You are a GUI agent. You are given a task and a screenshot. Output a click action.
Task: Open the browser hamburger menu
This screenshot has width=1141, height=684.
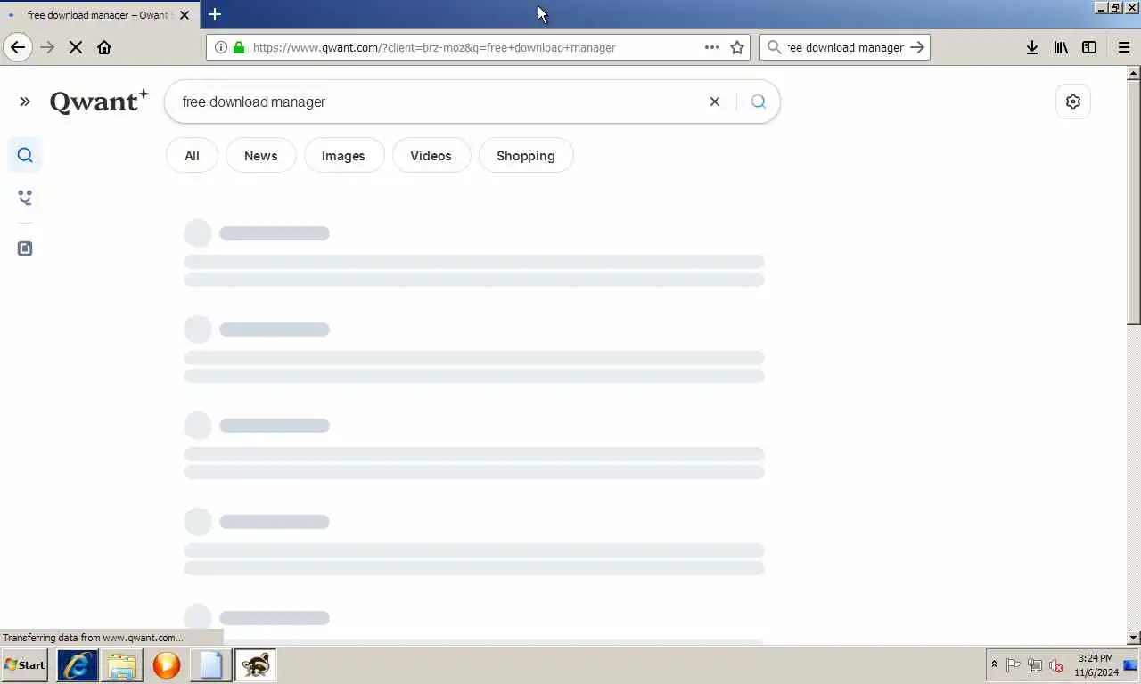coord(1124,47)
